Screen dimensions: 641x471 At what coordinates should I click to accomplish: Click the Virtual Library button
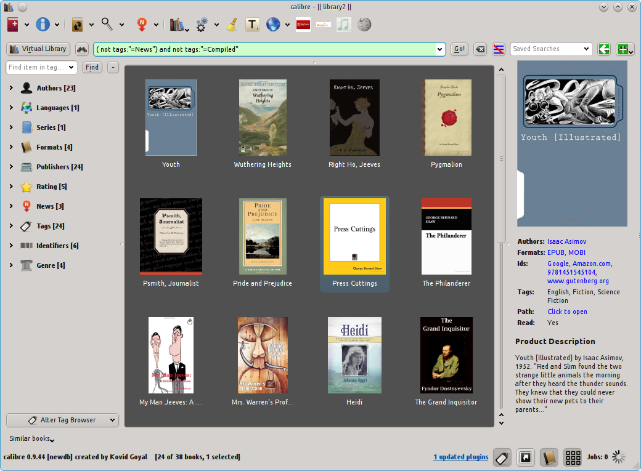[x=38, y=49]
